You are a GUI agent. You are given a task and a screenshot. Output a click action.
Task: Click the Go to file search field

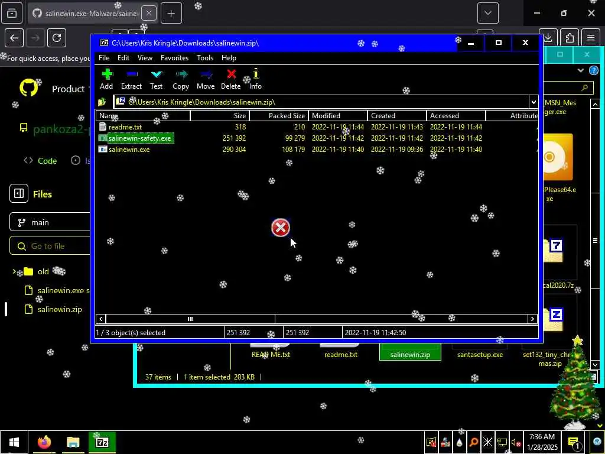(50, 246)
